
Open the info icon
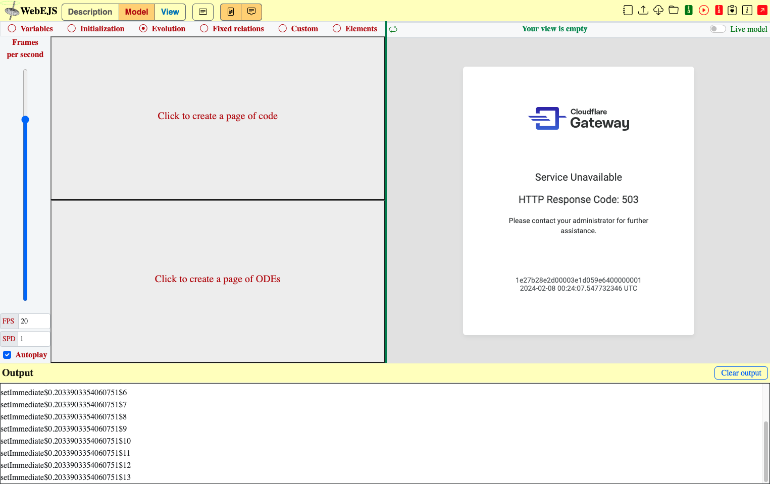coord(747,10)
